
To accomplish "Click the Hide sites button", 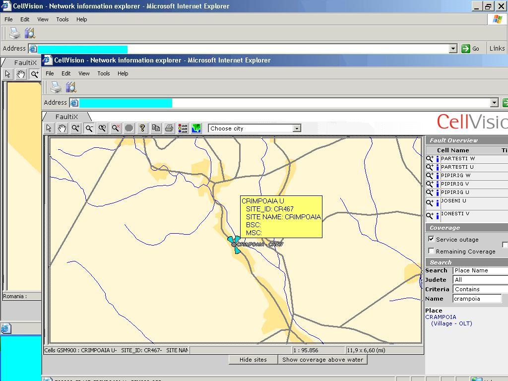I will 253,360.
